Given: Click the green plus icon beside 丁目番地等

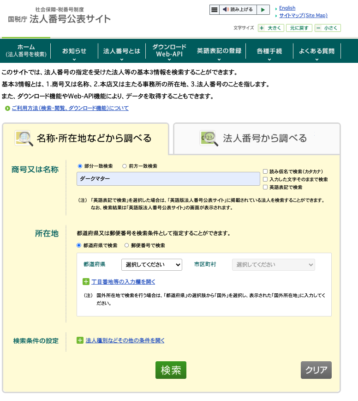Looking at the screenshot, I should point(86,281).
